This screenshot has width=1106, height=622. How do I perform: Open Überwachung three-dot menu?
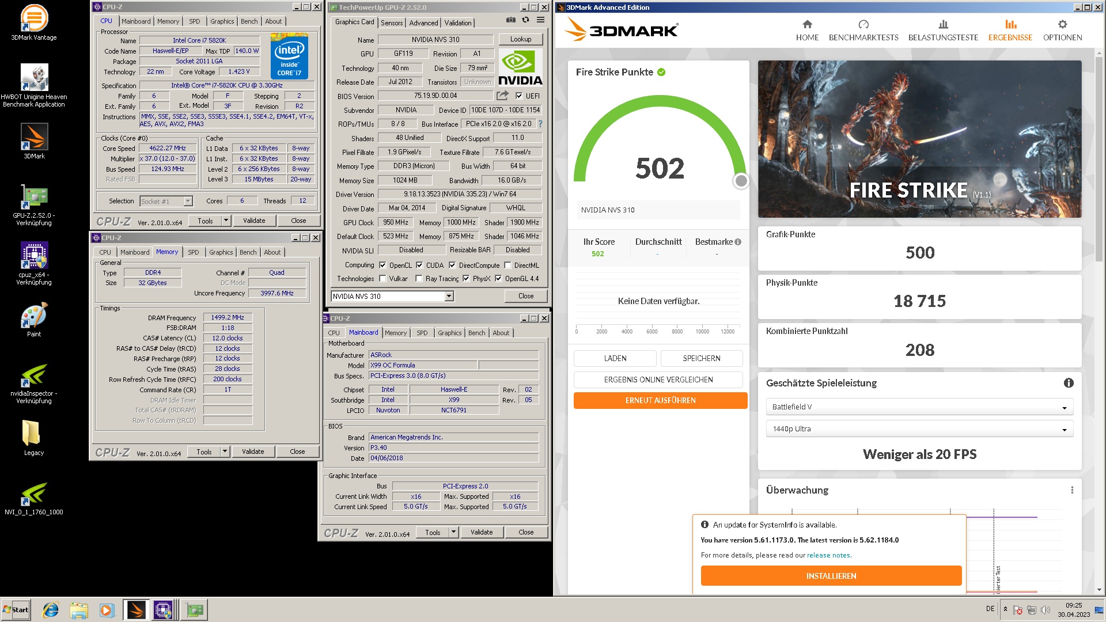(1072, 490)
